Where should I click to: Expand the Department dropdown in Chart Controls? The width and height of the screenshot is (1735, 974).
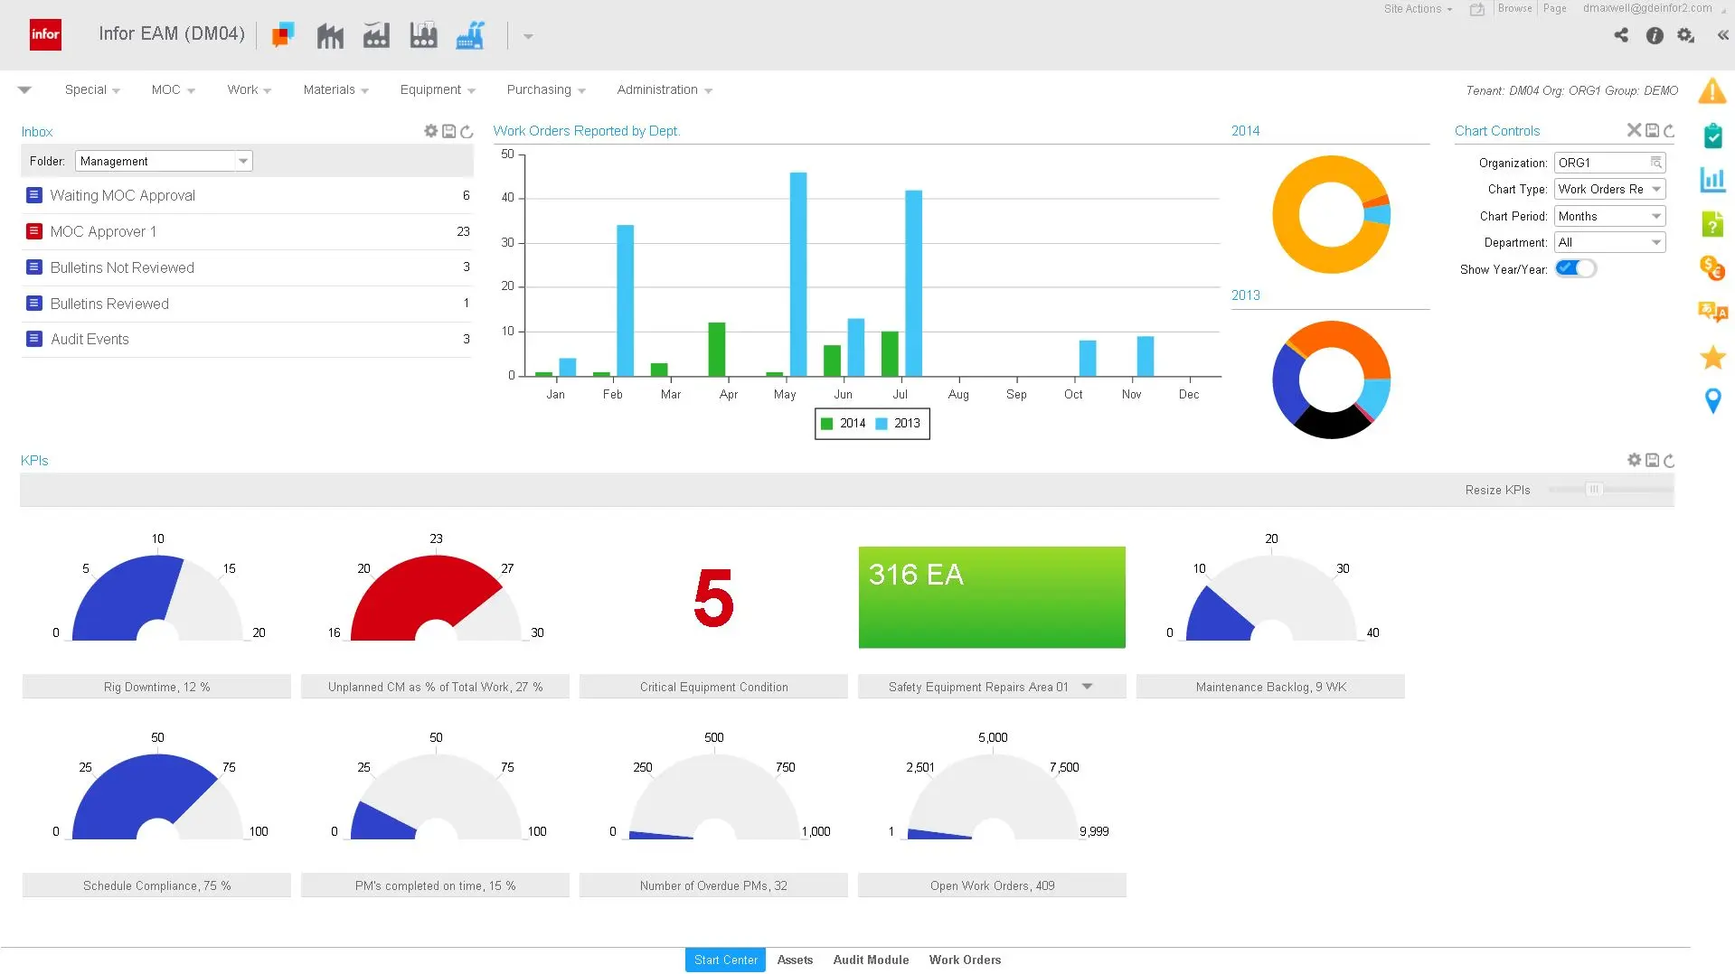(x=1657, y=242)
